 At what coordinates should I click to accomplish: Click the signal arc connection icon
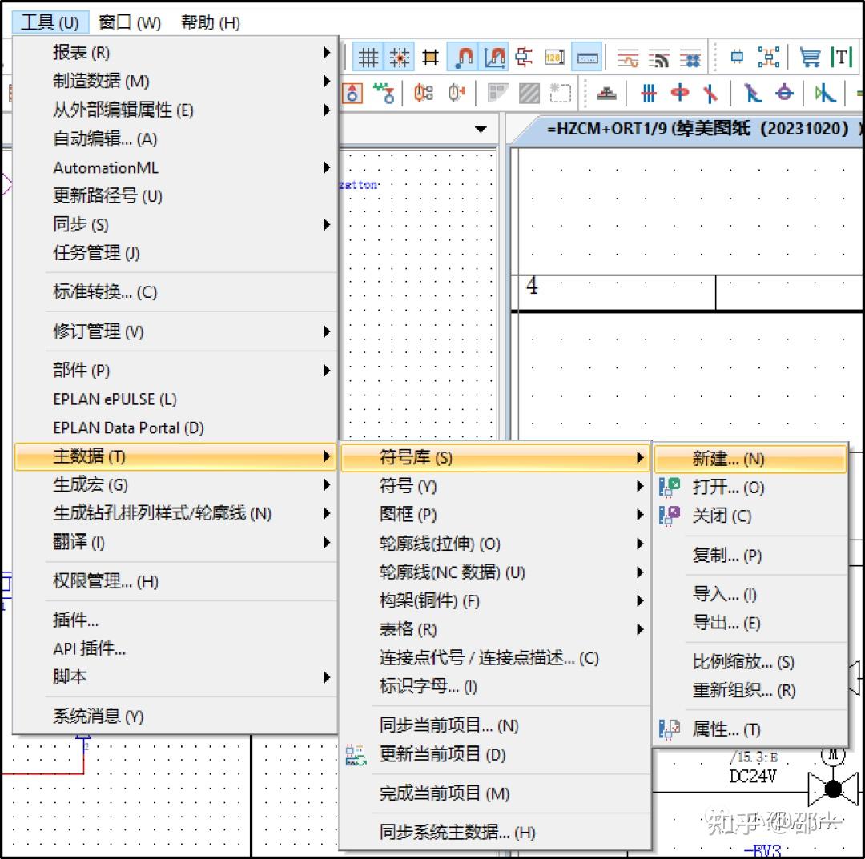[658, 57]
